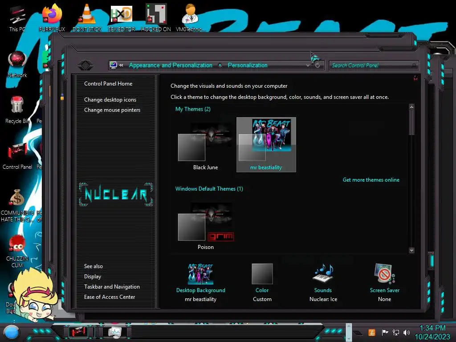Click the refresh button in the address bar

pos(318,65)
